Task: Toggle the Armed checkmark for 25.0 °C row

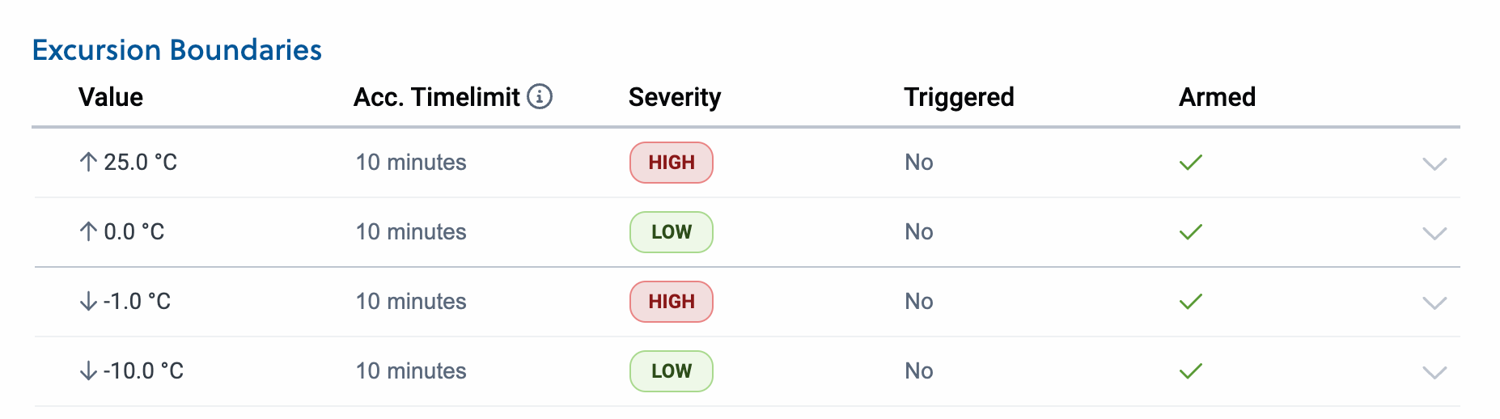Action: click(1191, 163)
